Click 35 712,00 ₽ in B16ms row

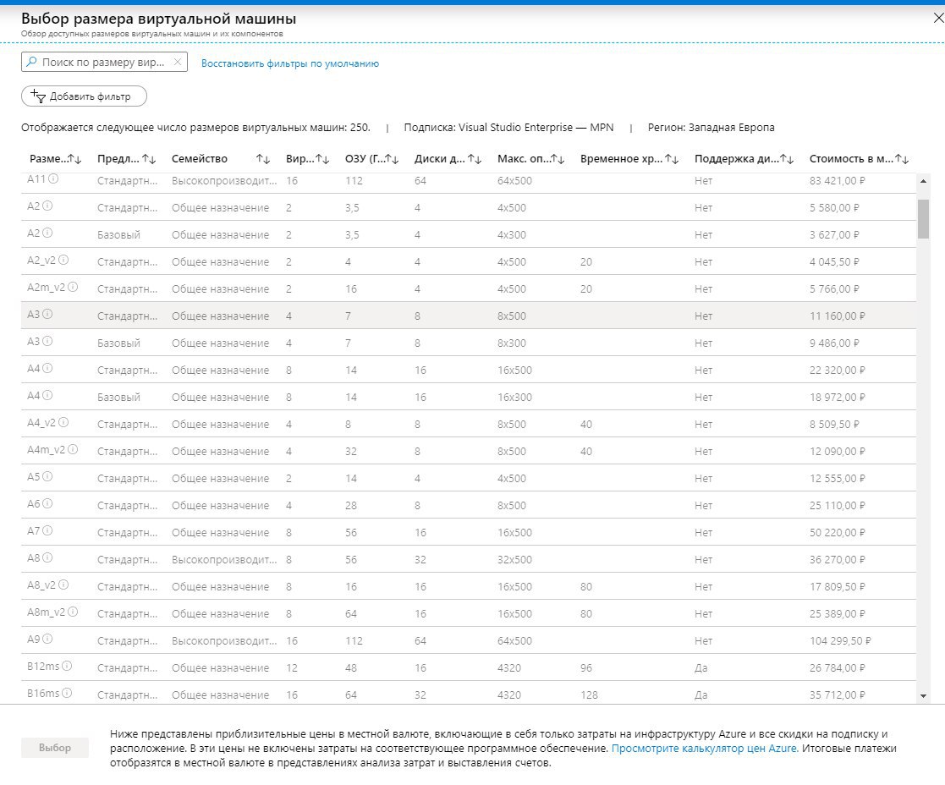[x=837, y=695]
